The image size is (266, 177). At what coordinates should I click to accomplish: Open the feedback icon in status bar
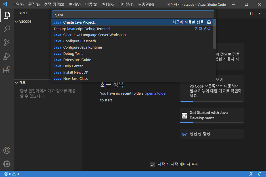251,174
